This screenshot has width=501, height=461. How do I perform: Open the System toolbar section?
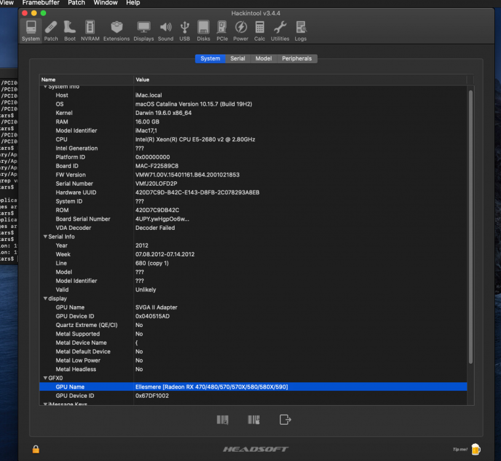coord(31,31)
